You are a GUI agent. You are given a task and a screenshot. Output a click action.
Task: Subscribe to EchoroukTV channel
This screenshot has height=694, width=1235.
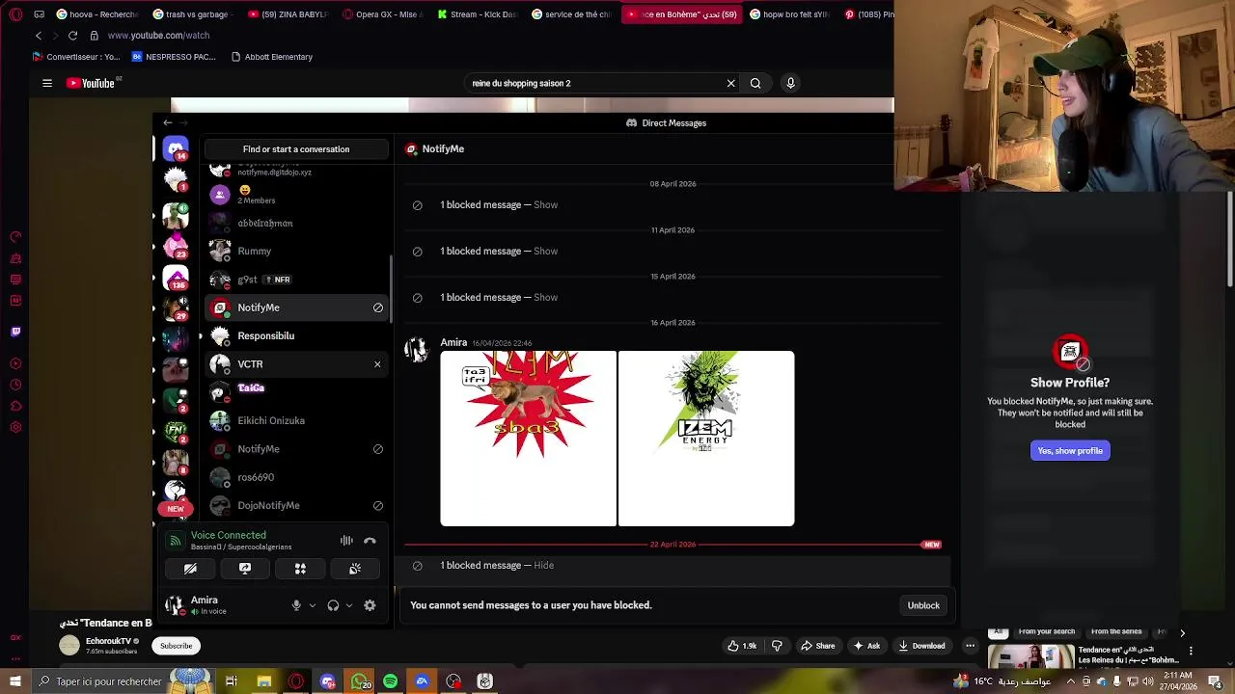(x=176, y=646)
